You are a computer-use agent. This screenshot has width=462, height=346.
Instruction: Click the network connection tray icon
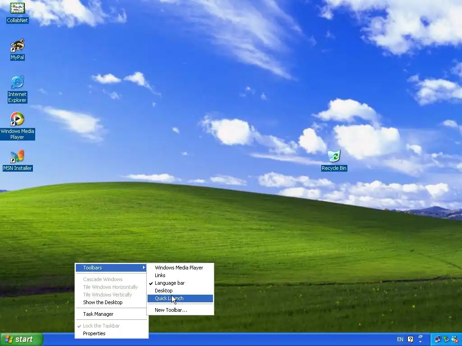[438, 339]
